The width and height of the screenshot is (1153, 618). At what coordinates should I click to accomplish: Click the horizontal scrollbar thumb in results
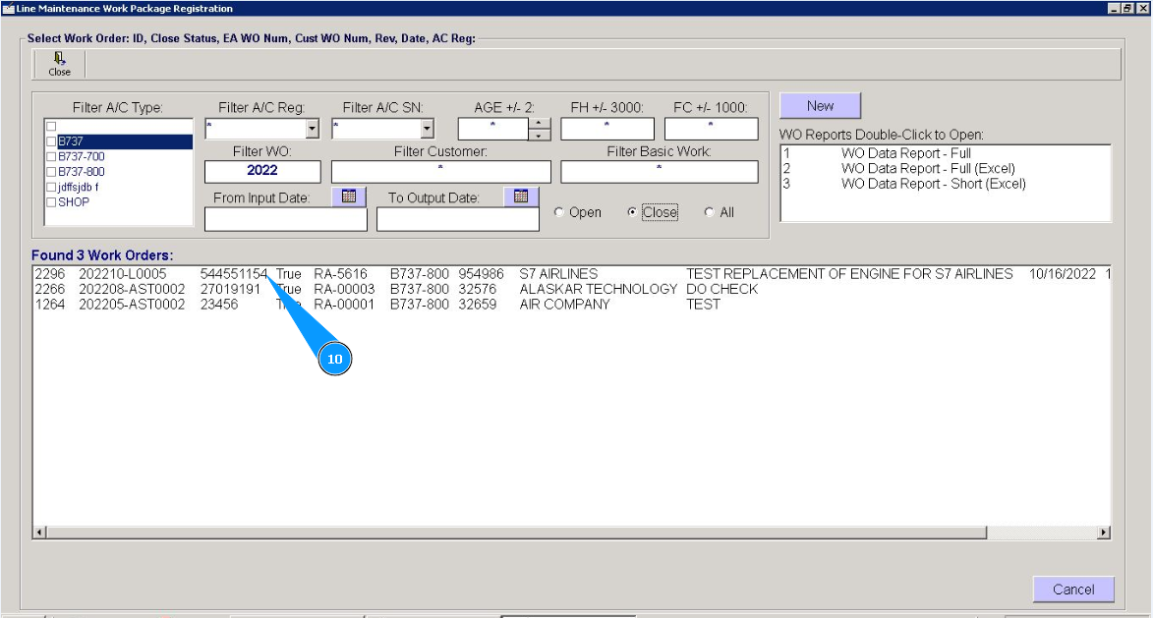516,532
